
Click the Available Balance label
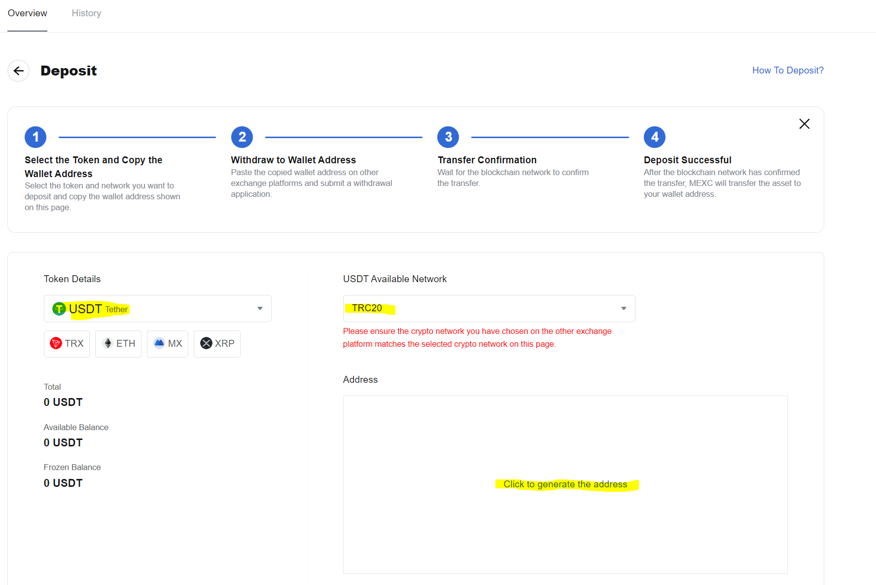click(x=76, y=428)
